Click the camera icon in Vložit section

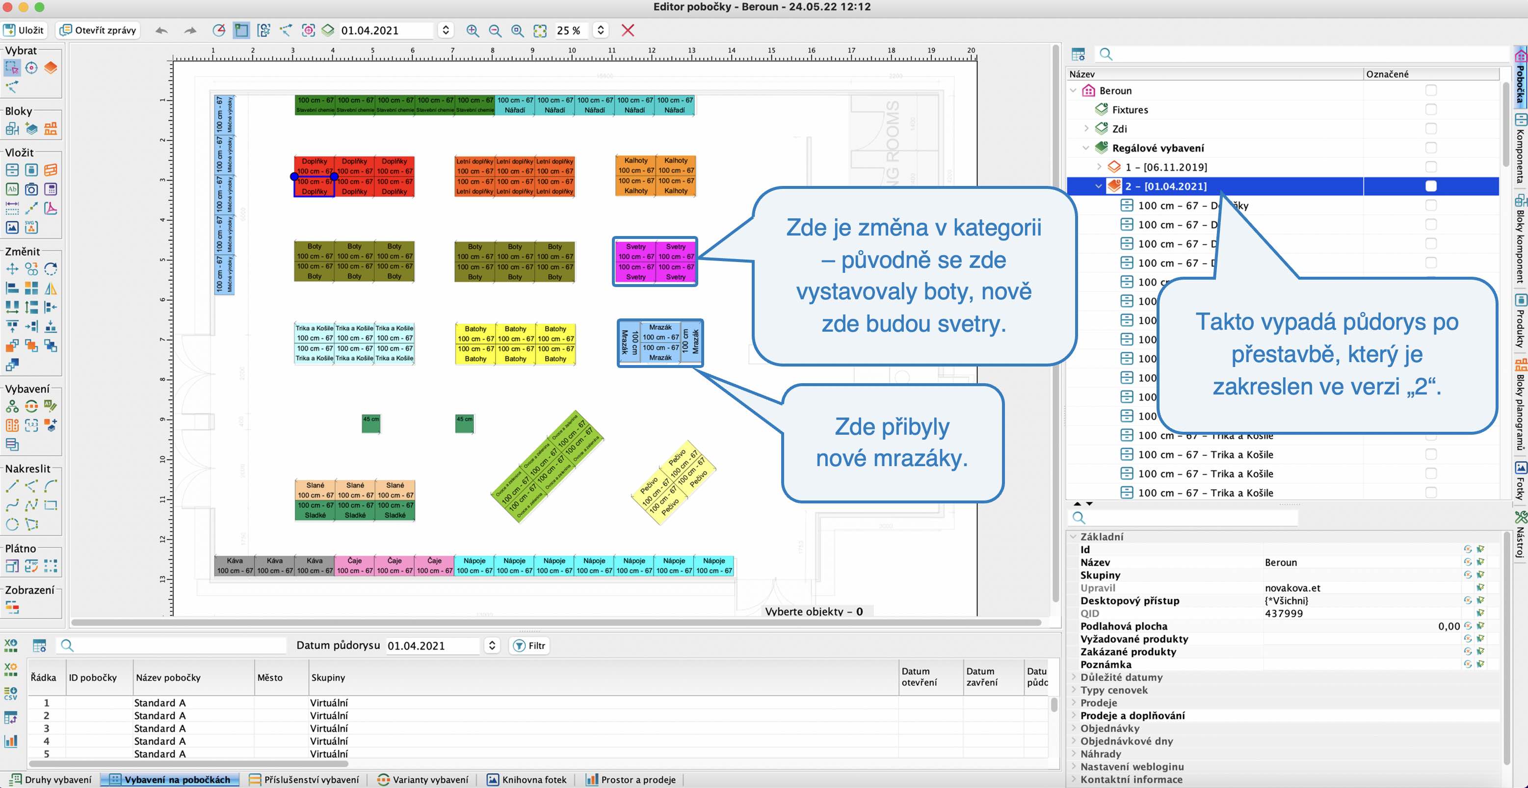(31, 190)
